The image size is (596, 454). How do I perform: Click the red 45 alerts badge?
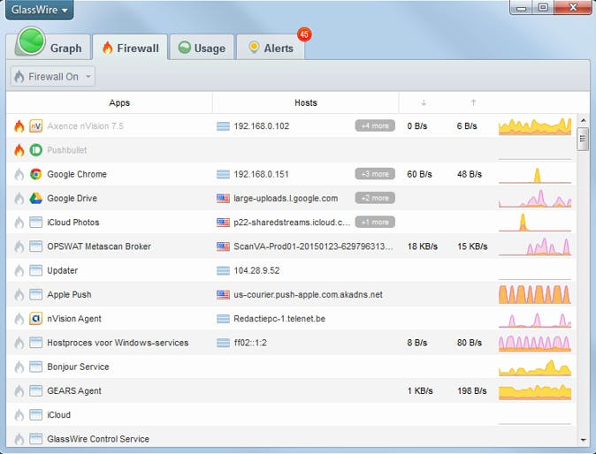304,34
